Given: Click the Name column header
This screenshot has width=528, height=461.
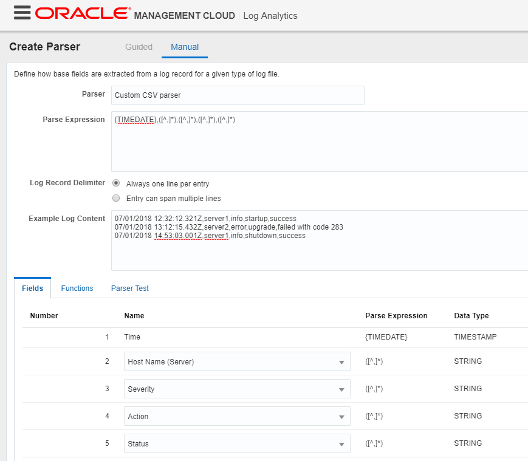Looking at the screenshot, I should click(134, 316).
